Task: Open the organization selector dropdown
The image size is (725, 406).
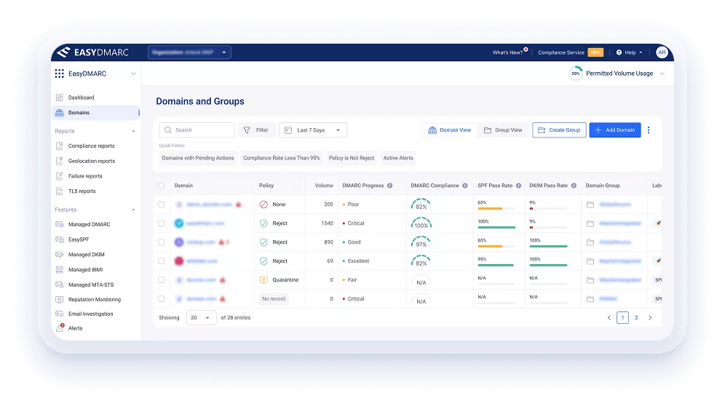Action: (x=189, y=52)
